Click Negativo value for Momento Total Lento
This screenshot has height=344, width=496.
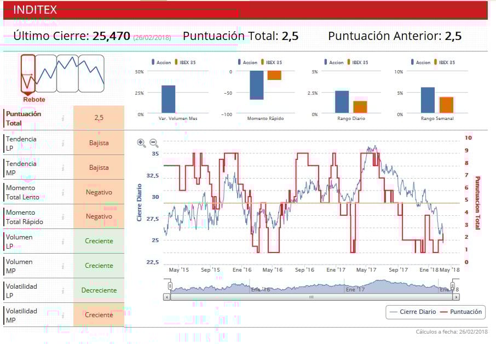[x=99, y=192]
